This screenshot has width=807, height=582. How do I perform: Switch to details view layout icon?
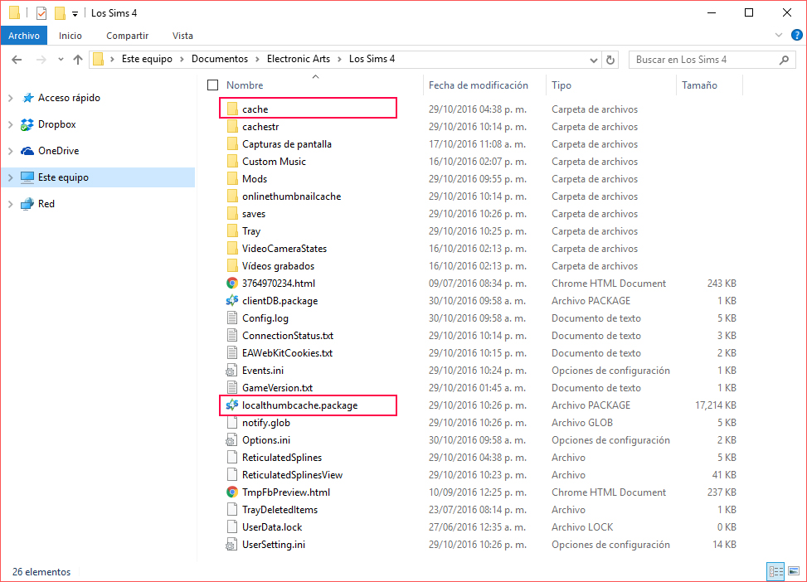(x=775, y=571)
